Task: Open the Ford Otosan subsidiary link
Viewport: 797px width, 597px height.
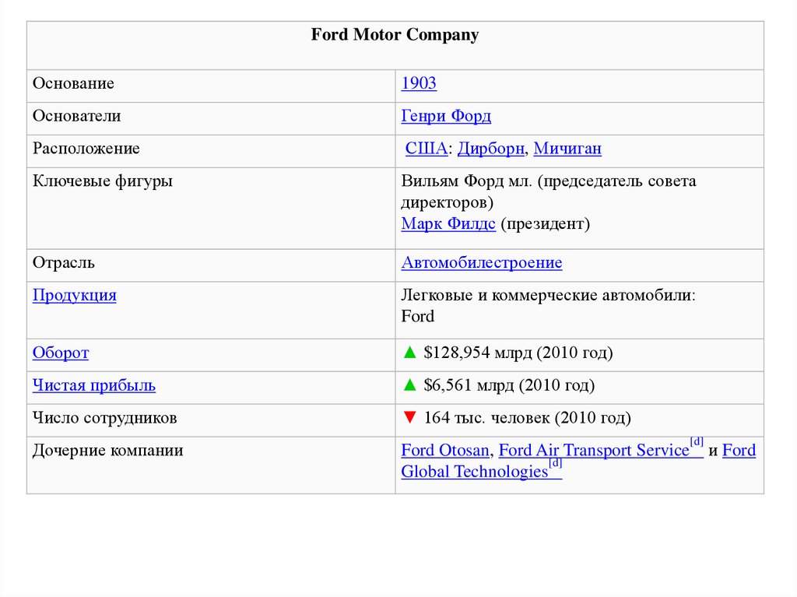Action: point(444,450)
